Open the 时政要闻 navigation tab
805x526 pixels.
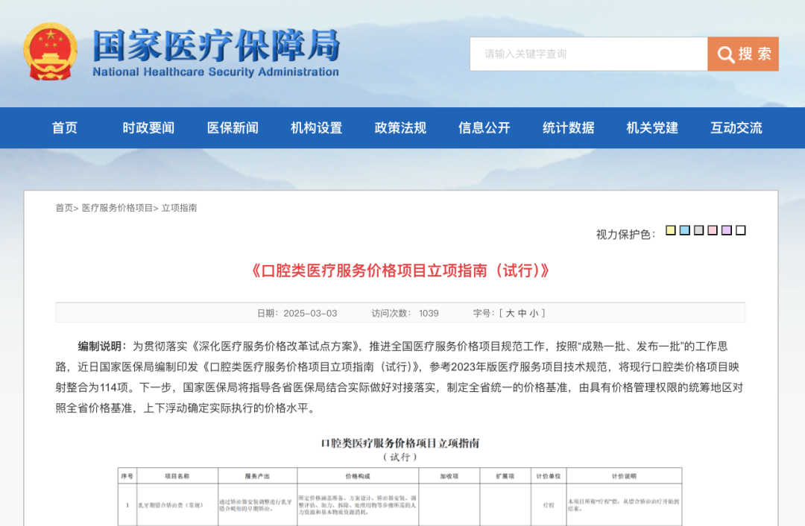tap(148, 128)
